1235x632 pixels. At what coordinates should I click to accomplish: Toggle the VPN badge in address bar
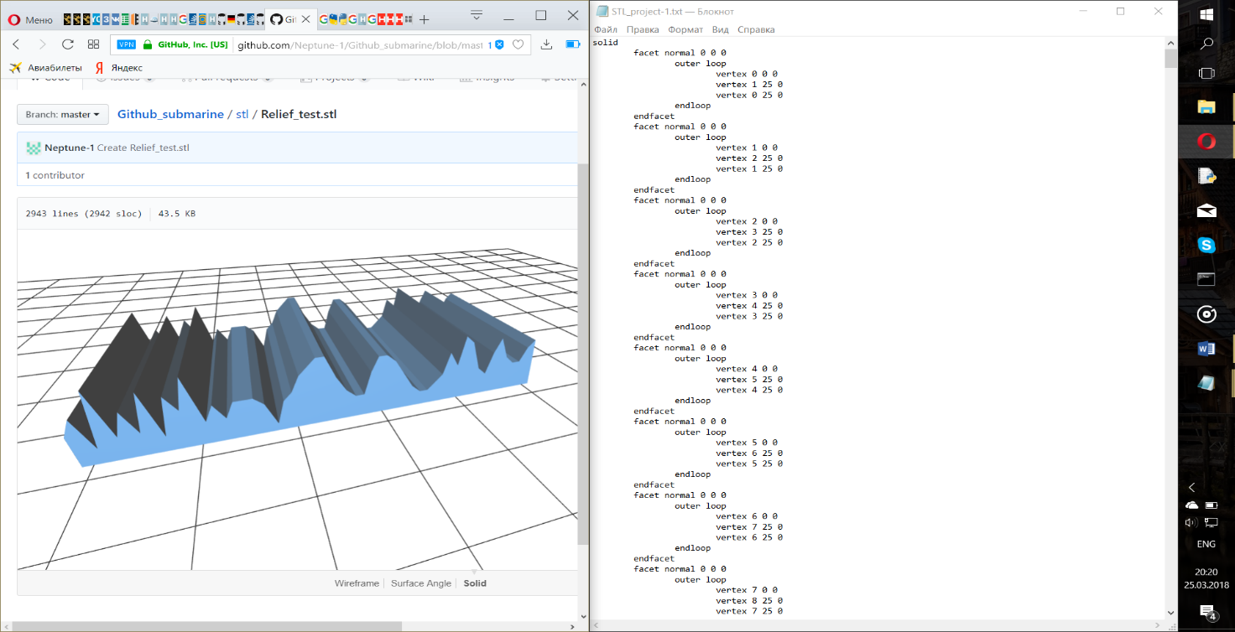click(126, 44)
